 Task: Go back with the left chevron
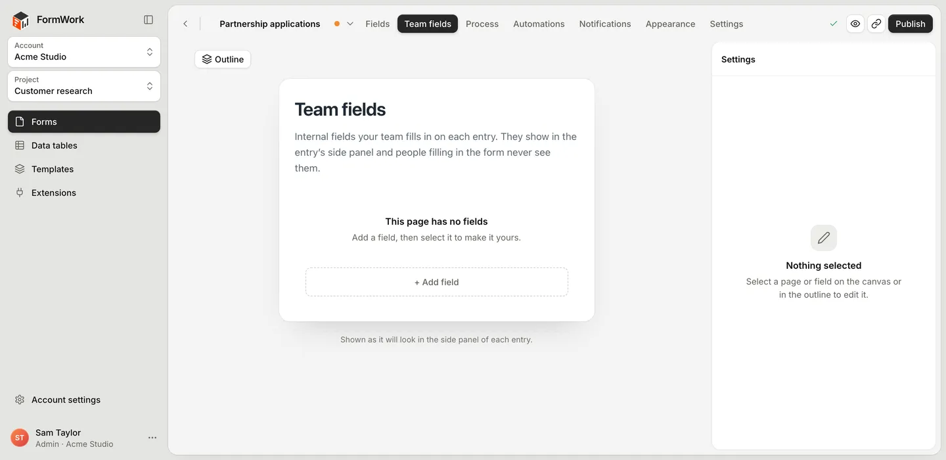[185, 24]
